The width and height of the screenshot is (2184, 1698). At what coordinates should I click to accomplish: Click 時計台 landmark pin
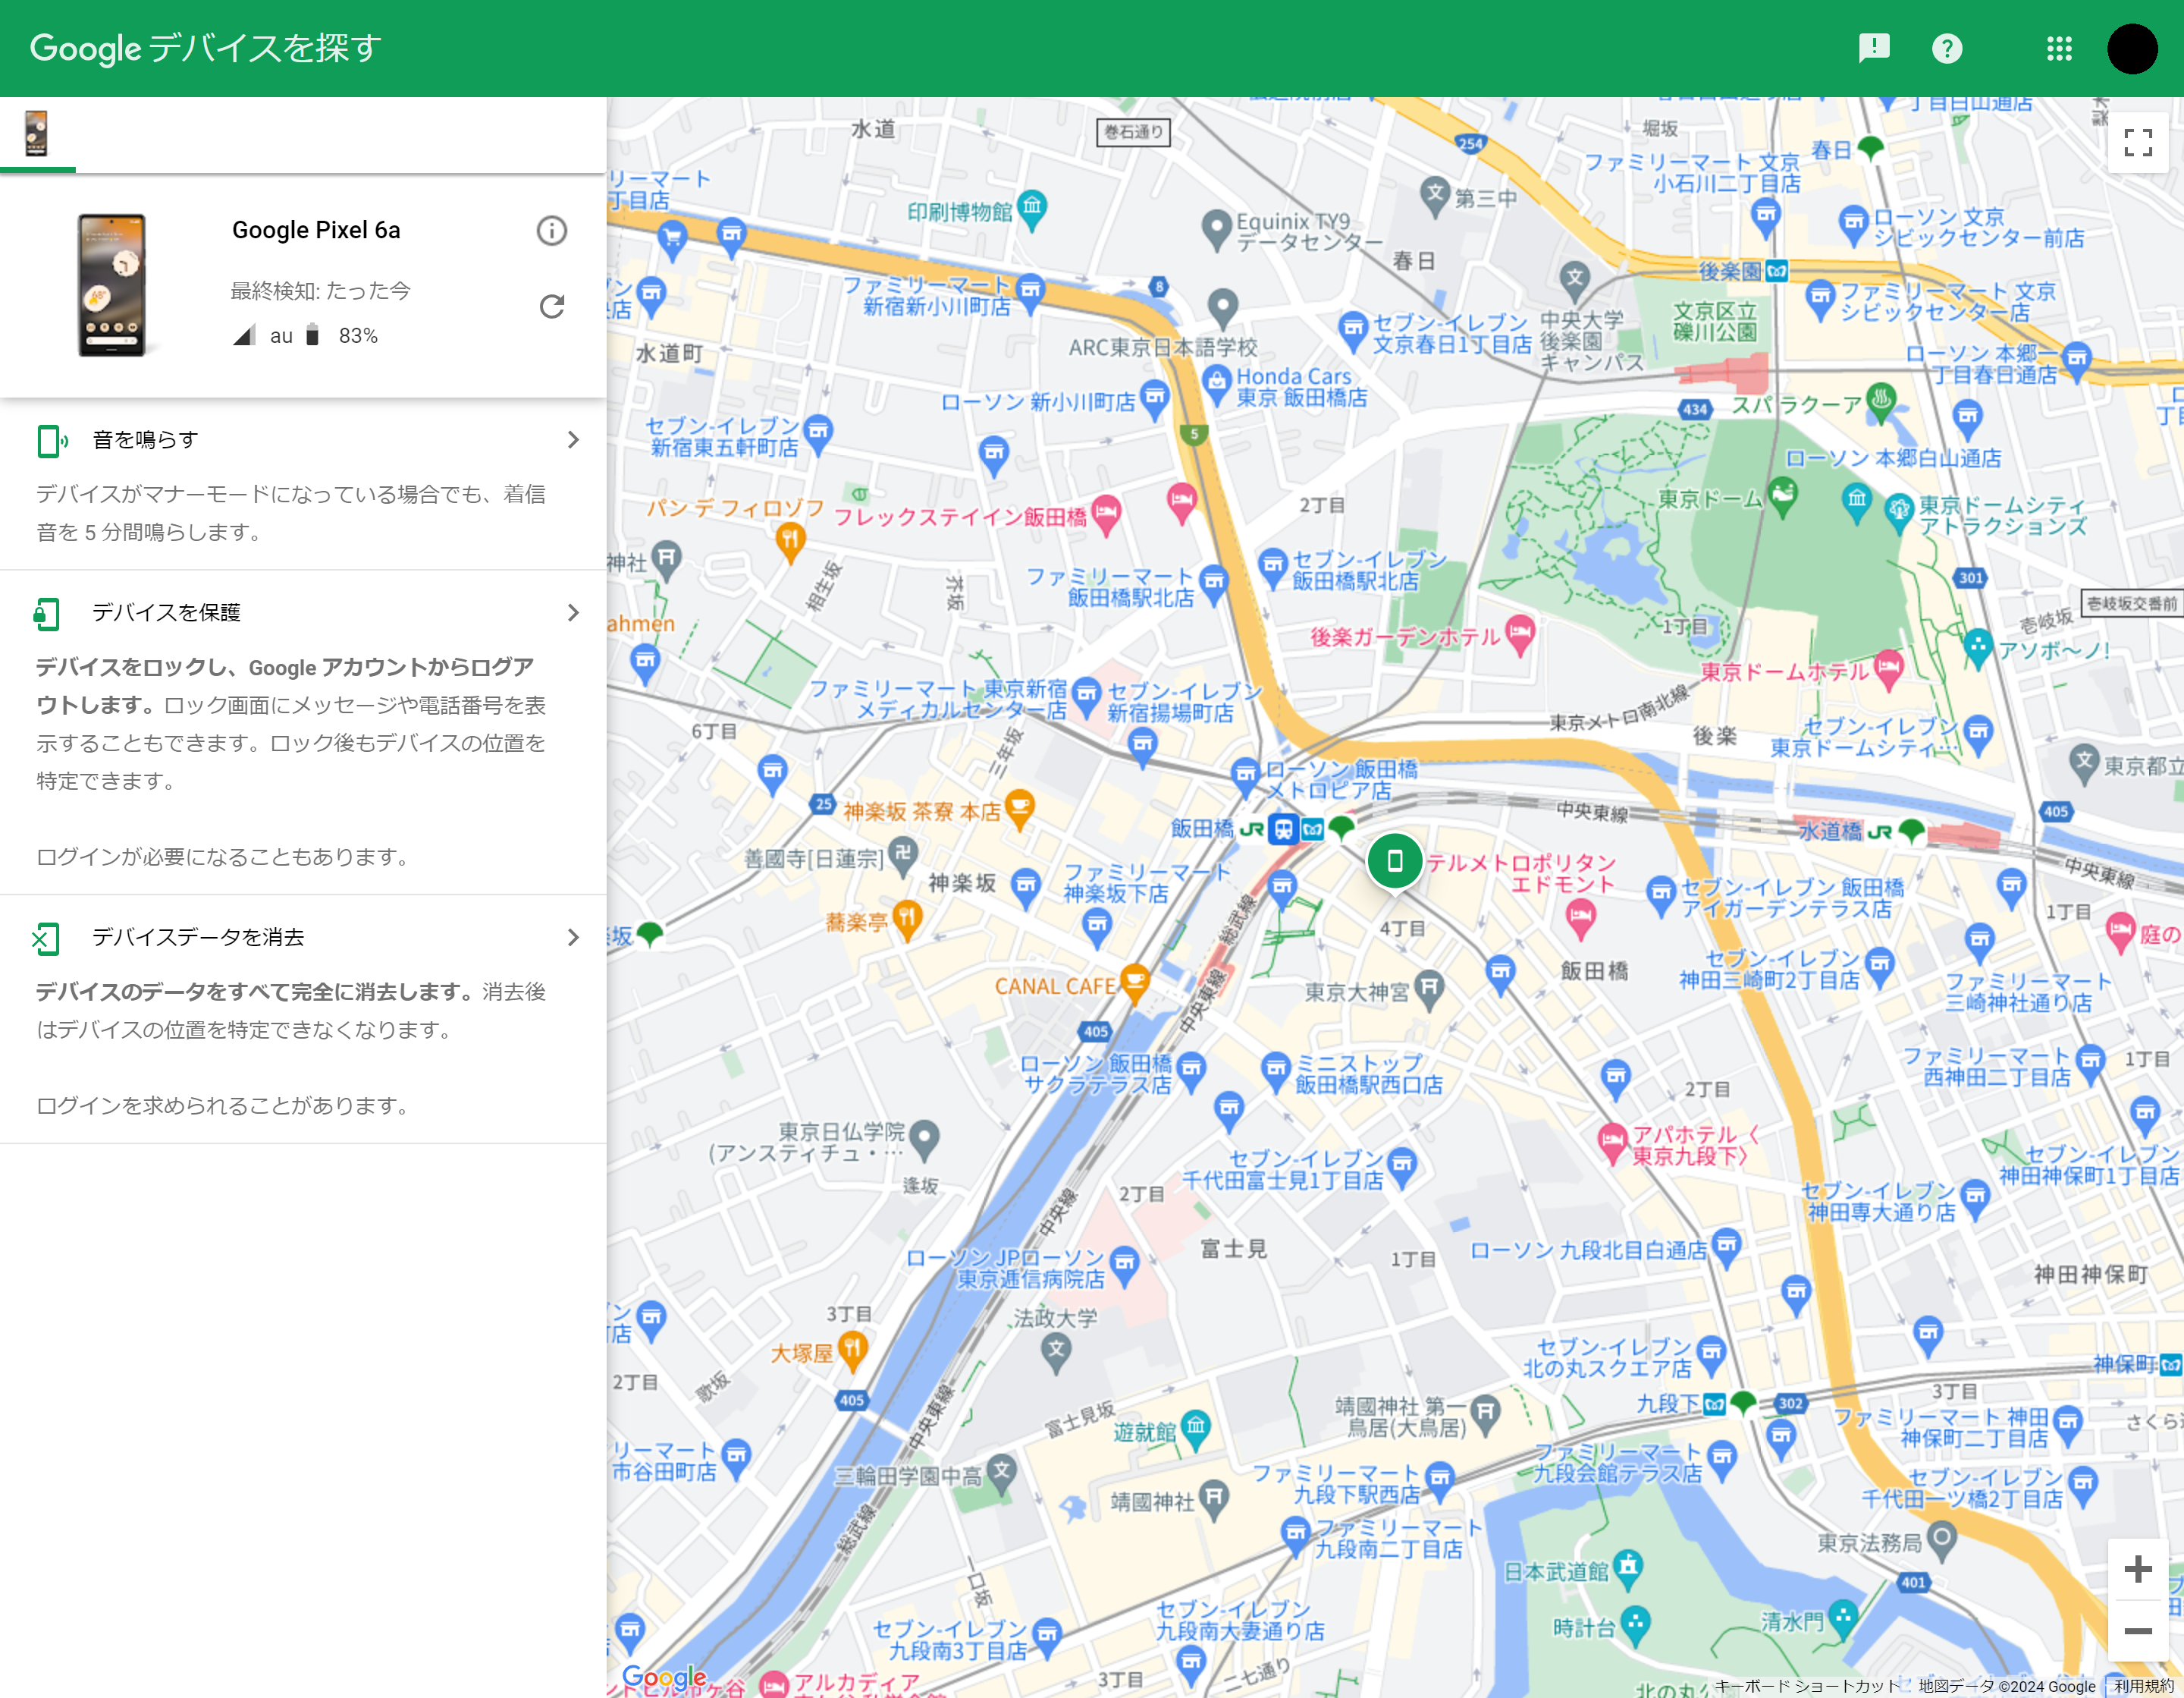[x=1635, y=1625]
